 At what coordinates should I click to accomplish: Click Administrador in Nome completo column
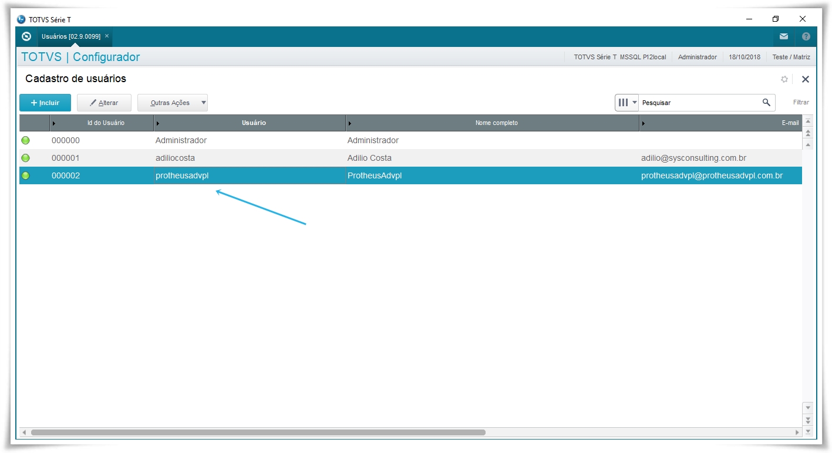click(x=373, y=140)
